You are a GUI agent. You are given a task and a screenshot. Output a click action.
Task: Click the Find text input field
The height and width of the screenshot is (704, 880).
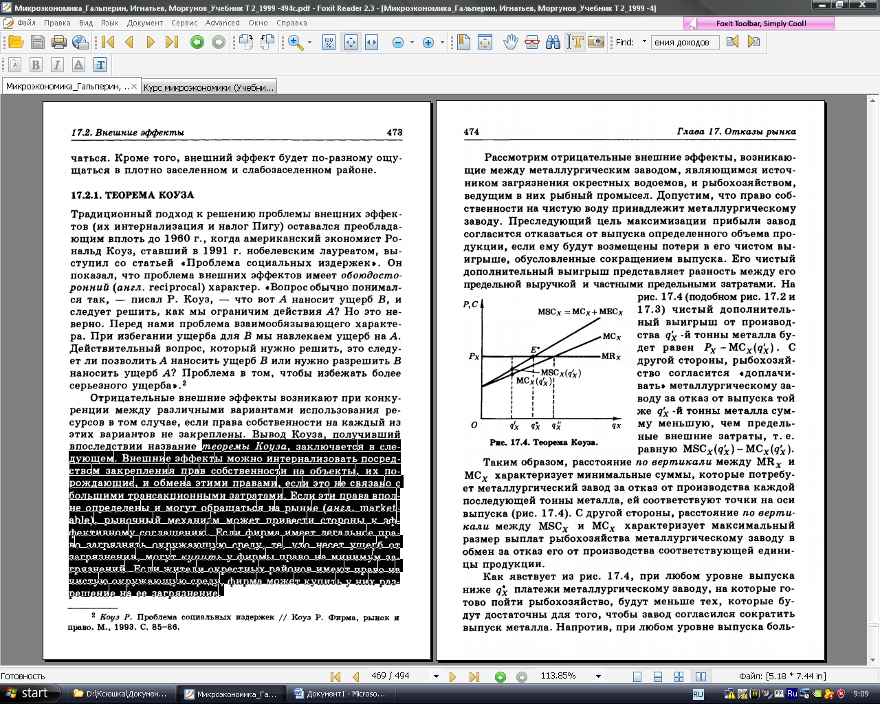coord(685,42)
